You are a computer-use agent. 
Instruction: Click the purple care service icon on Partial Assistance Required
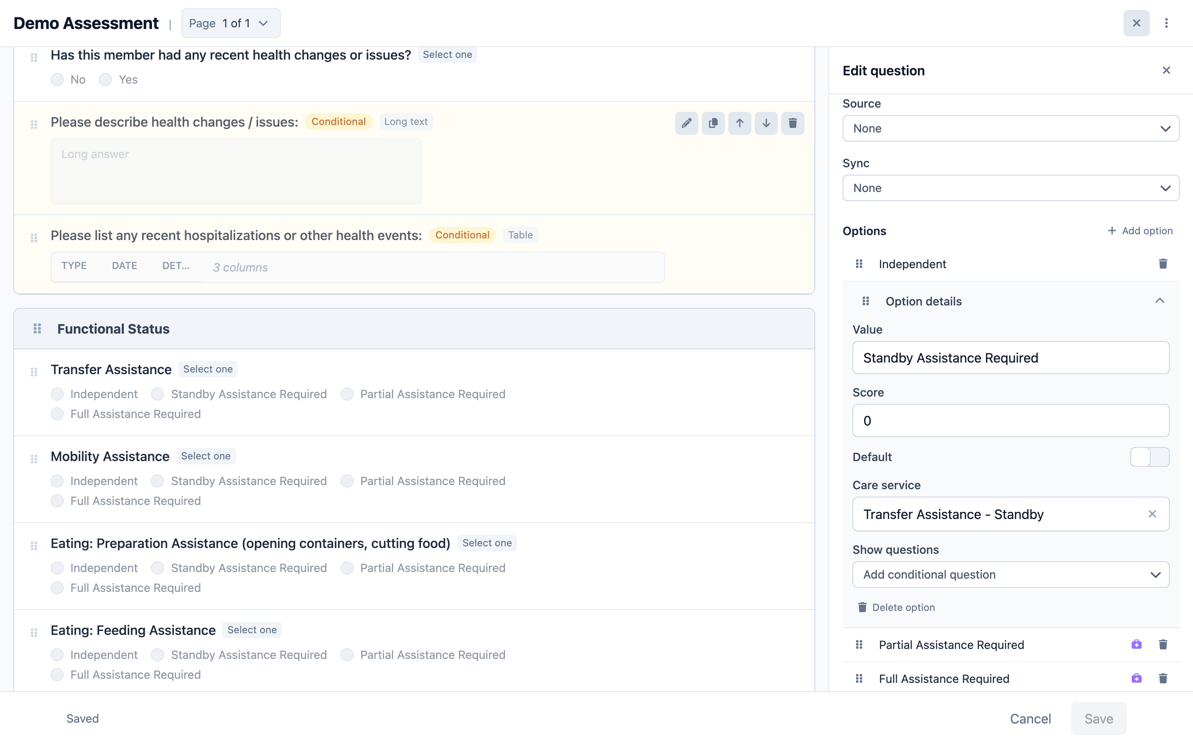click(x=1136, y=644)
